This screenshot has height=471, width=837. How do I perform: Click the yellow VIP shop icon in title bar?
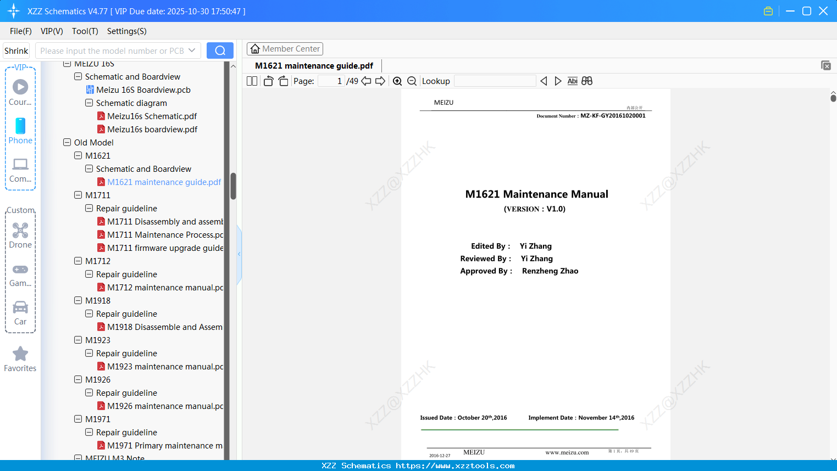tap(768, 11)
